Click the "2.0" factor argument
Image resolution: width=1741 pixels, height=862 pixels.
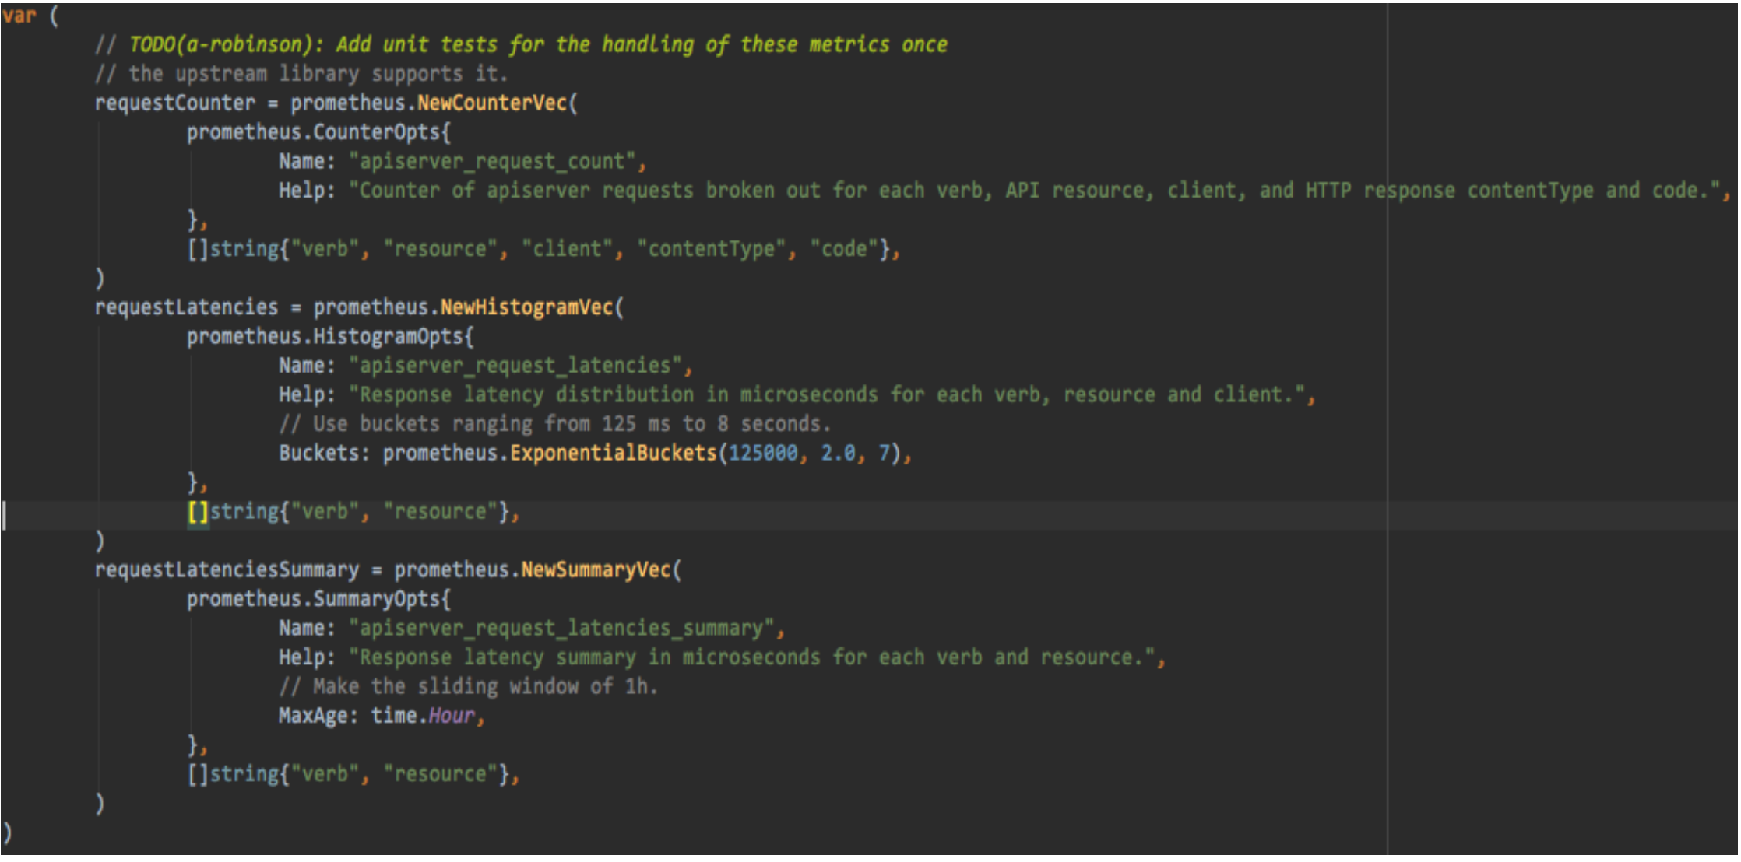(x=839, y=454)
